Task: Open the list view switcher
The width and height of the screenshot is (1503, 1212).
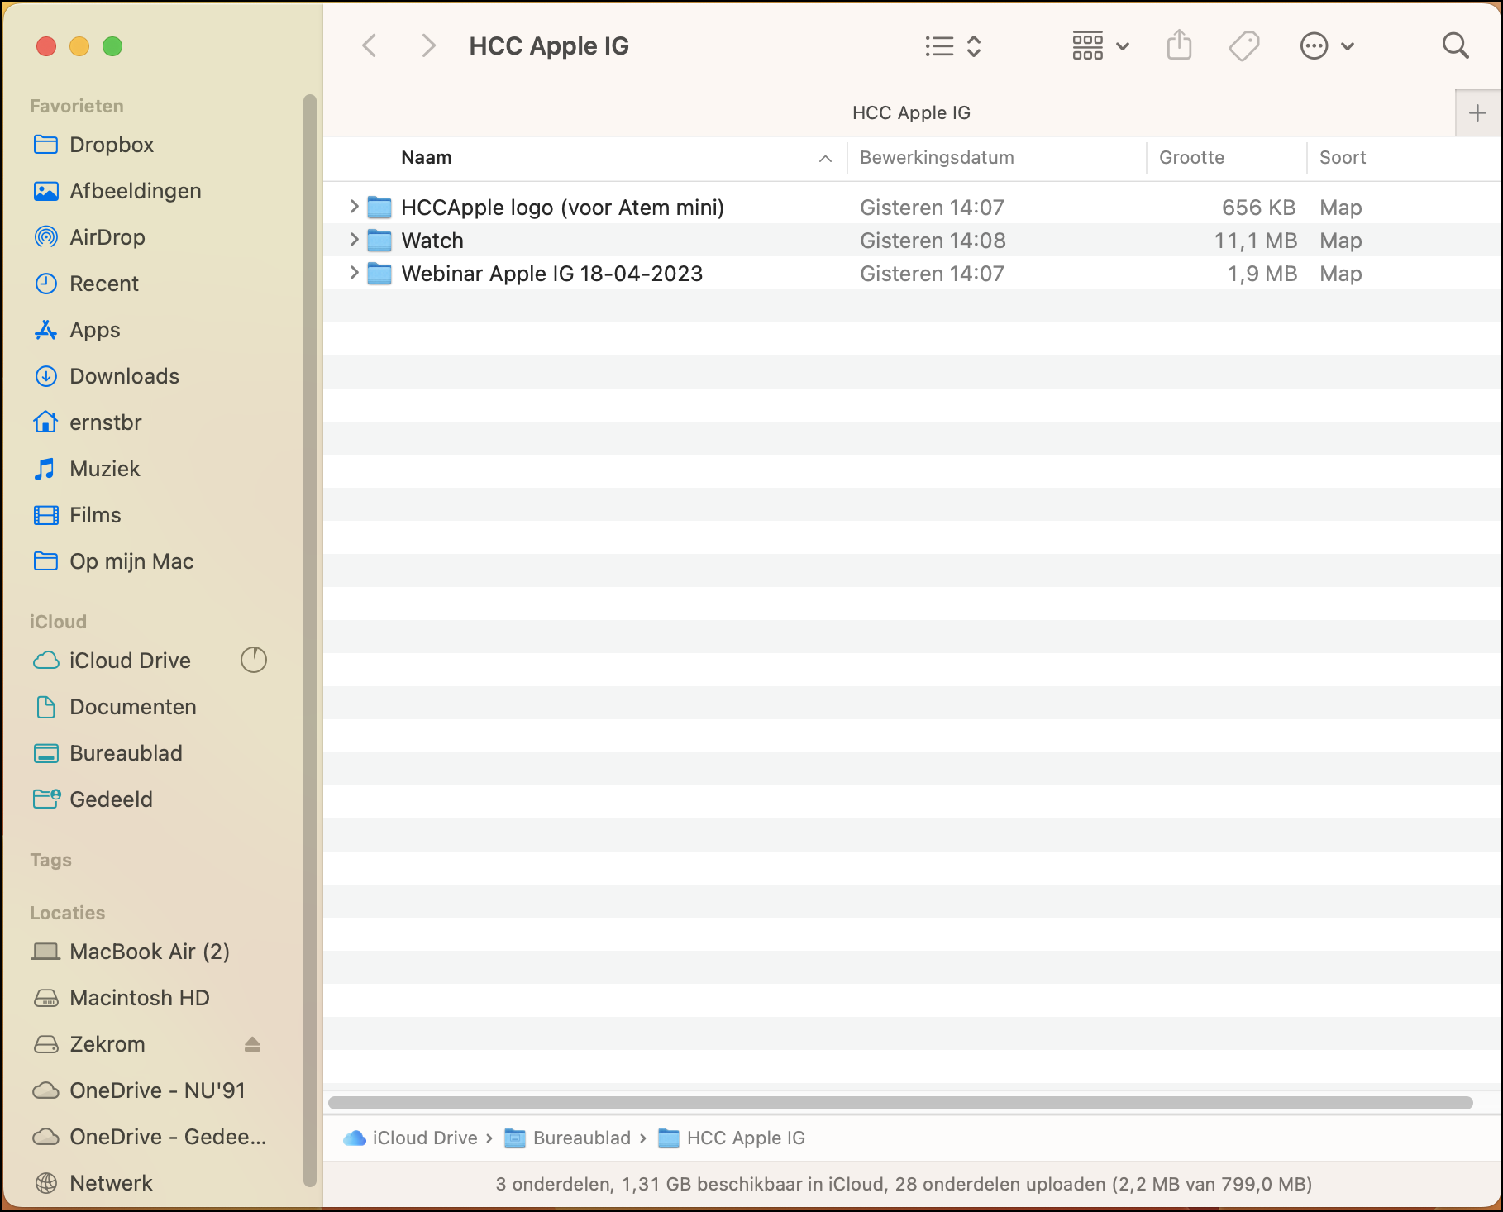Action: (953, 45)
